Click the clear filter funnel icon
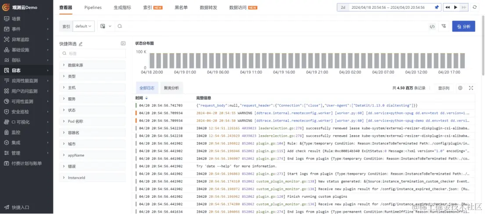Screen dimensions: 485x214 point(444,26)
